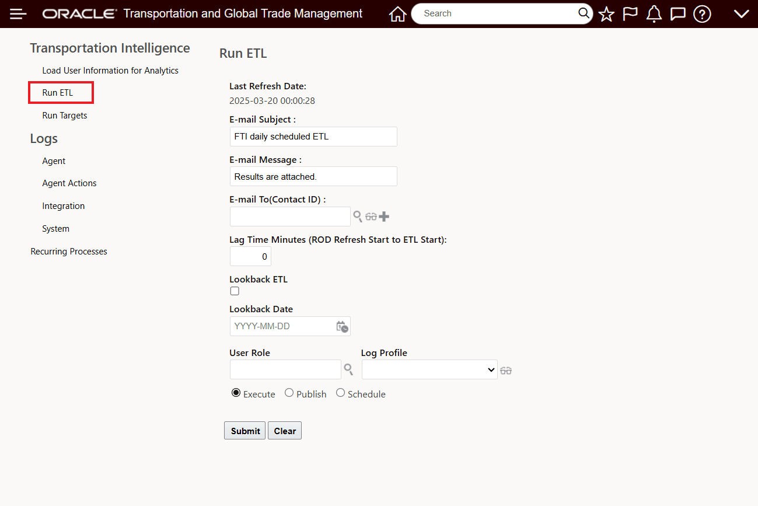
Task: Open the Log Profile dropdown
Action: point(429,369)
